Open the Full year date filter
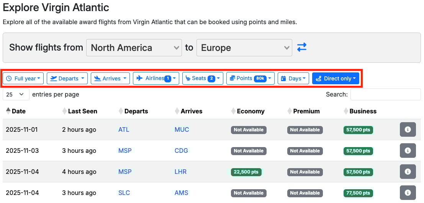Viewport: 424px width, 203px height. 23,79
